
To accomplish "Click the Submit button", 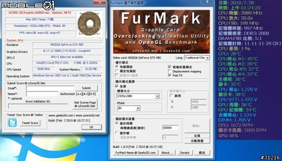I will click(86, 88).
